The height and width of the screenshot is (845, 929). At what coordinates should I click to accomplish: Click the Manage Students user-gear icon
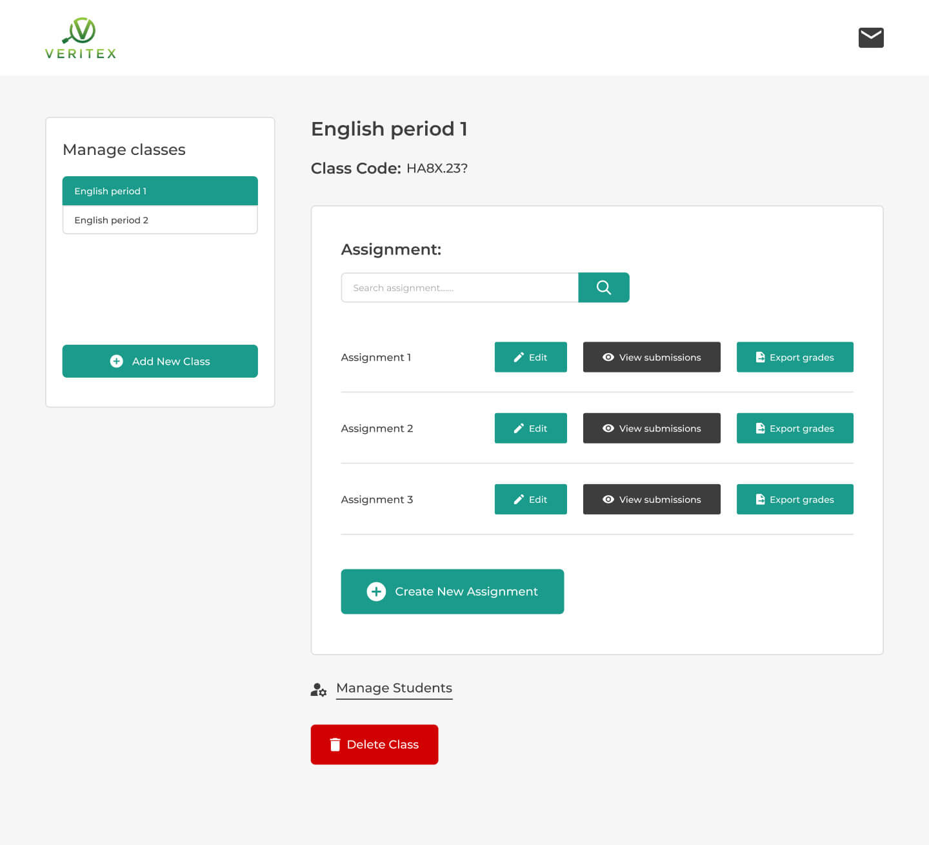pyautogui.click(x=319, y=689)
